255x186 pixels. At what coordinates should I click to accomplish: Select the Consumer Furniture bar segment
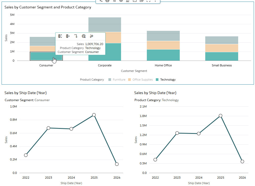(x=43, y=41)
